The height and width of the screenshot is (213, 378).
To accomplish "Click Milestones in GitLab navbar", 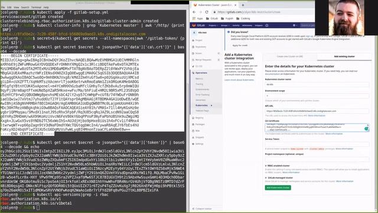I will click(x=247, y=25).
